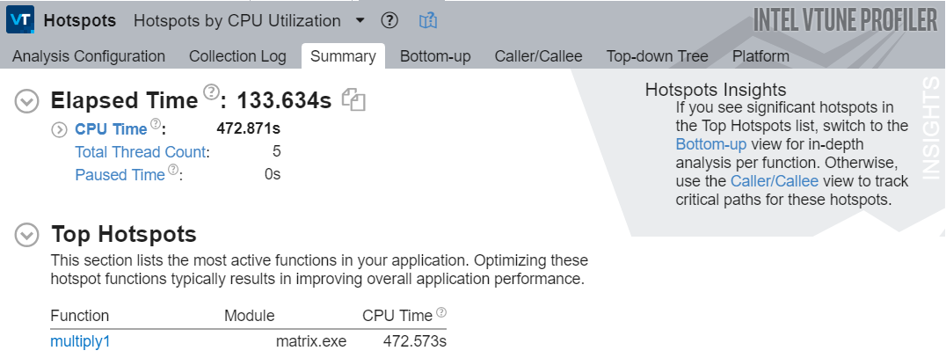Click the VTune VT logo icon
Image resolution: width=946 pixels, height=358 pixels.
(20, 19)
